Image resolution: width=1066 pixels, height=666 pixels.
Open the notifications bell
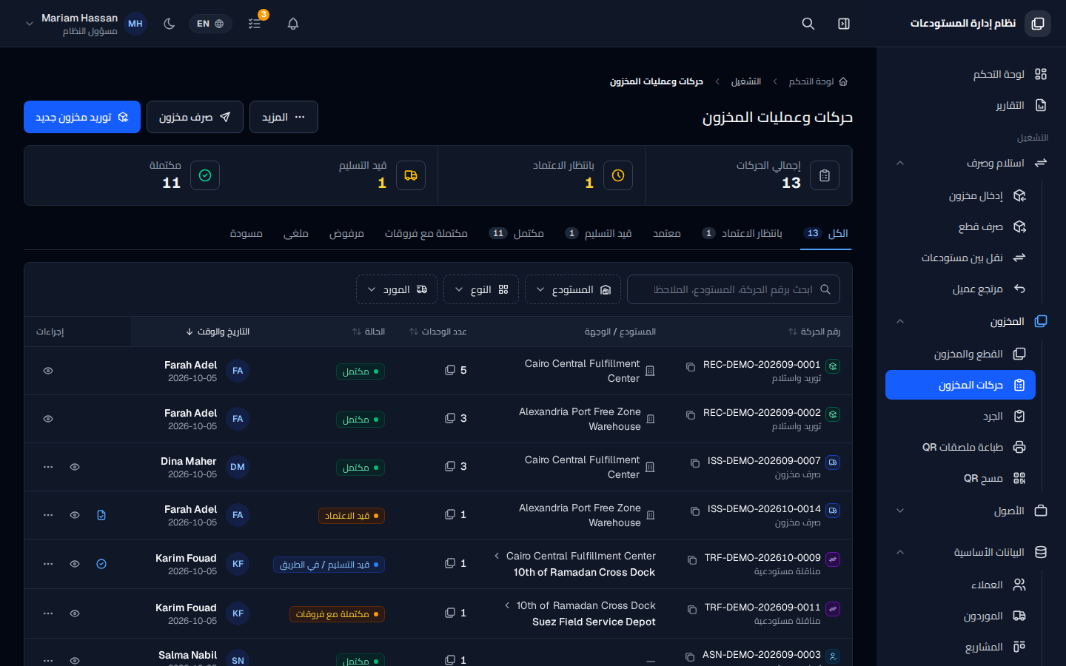293,24
